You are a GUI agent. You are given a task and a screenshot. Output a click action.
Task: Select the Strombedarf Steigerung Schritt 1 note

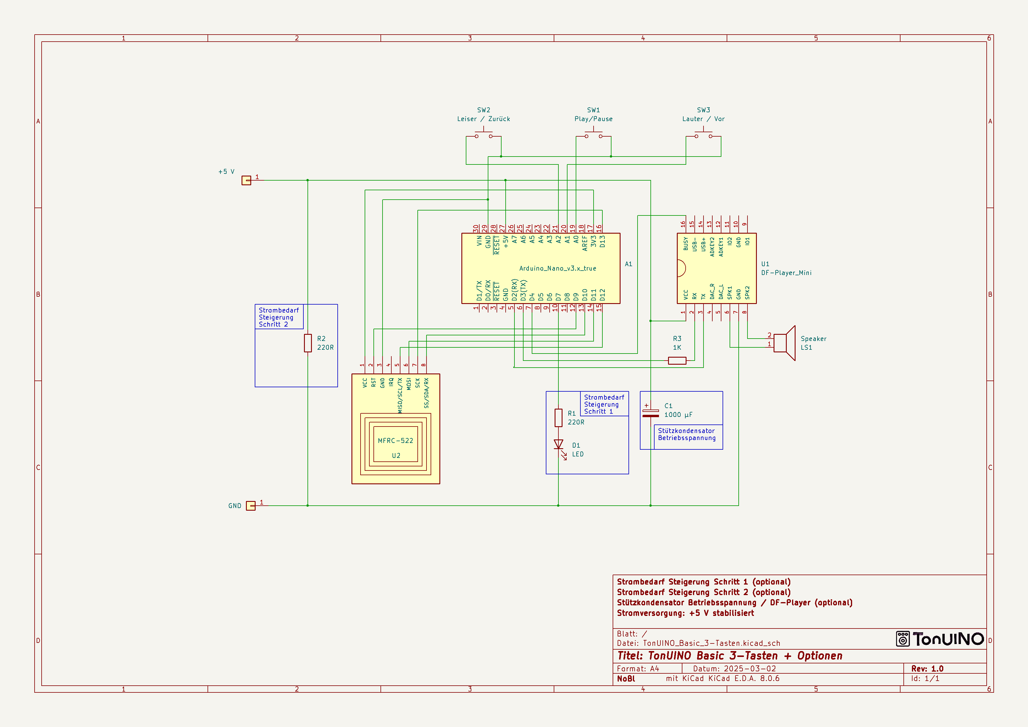pos(604,404)
